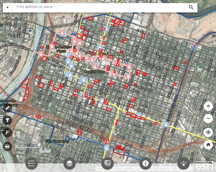Zoom out with the minus button
The image size is (216, 172).
pos(208,118)
